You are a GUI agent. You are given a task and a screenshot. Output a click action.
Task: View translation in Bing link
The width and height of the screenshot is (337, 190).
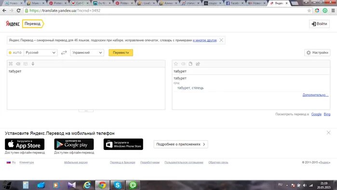tap(327, 114)
